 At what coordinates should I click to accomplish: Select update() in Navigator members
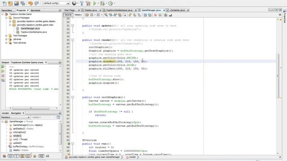point(17,143)
